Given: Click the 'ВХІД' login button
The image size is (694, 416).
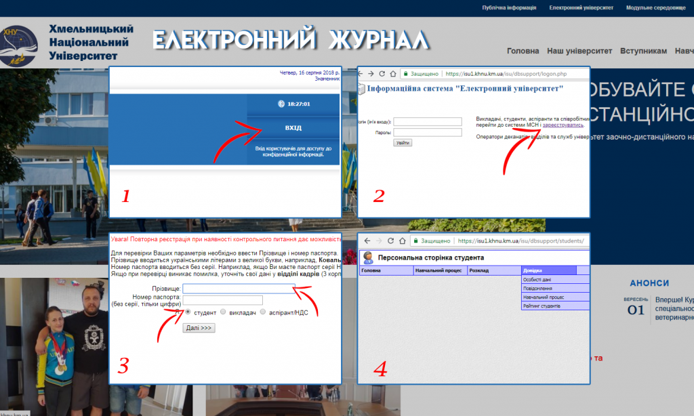Looking at the screenshot, I should (293, 128).
